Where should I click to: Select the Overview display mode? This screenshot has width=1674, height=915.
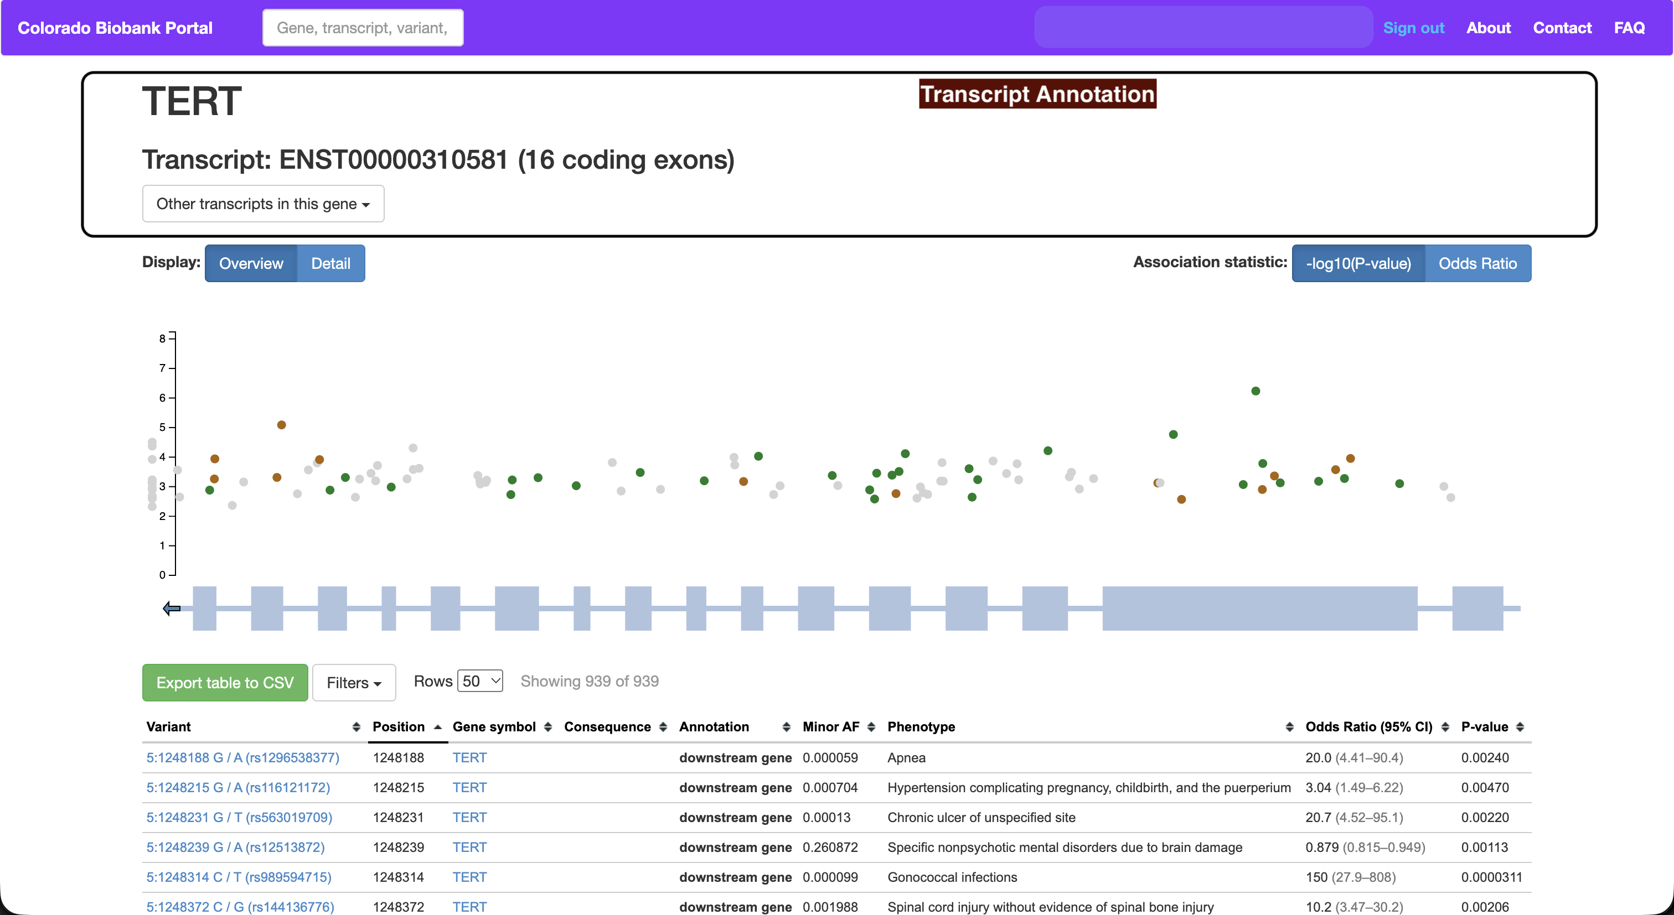pos(251,264)
